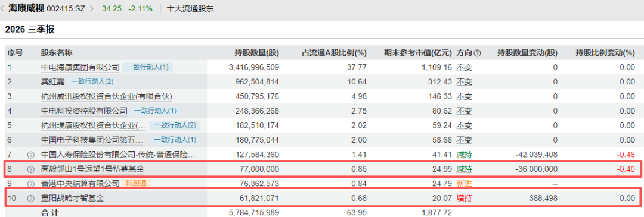Open shareholder 香港中央结算有限公司
This screenshot has height=217, width=644.
tap(80, 184)
